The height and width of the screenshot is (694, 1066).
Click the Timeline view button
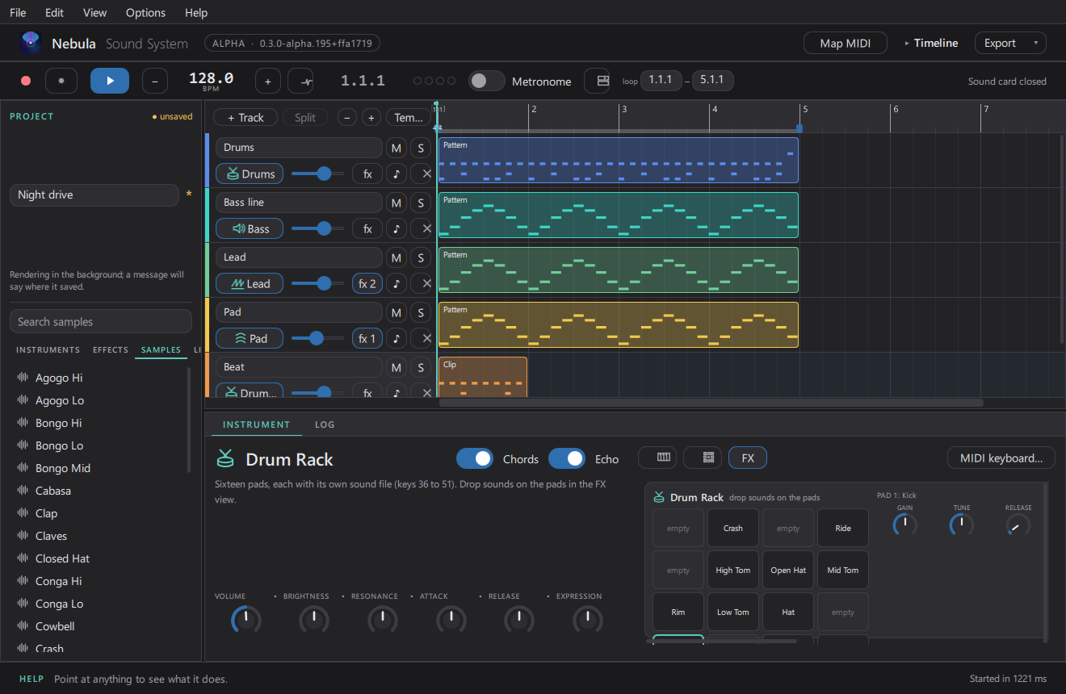click(931, 43)
